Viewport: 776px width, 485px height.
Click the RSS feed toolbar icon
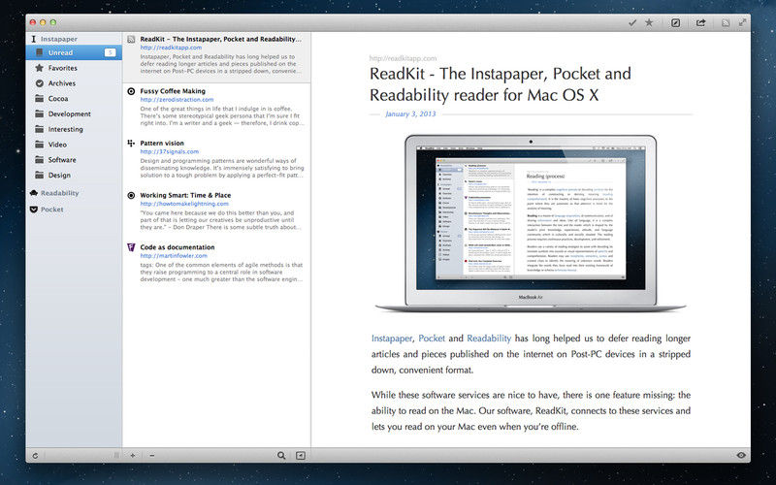pos(726,22)
